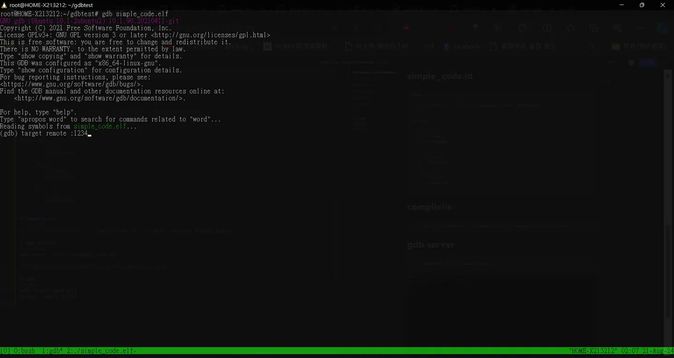Maximize or restore the terminal window
This screenshot has height=358, width=674.
(x=642, y=5)
